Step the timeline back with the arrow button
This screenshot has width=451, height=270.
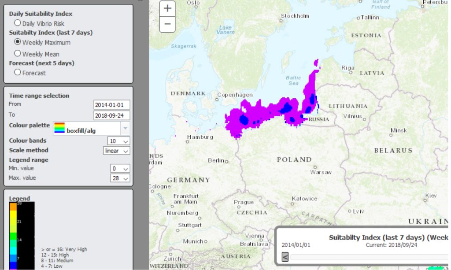tap(285, 257)
